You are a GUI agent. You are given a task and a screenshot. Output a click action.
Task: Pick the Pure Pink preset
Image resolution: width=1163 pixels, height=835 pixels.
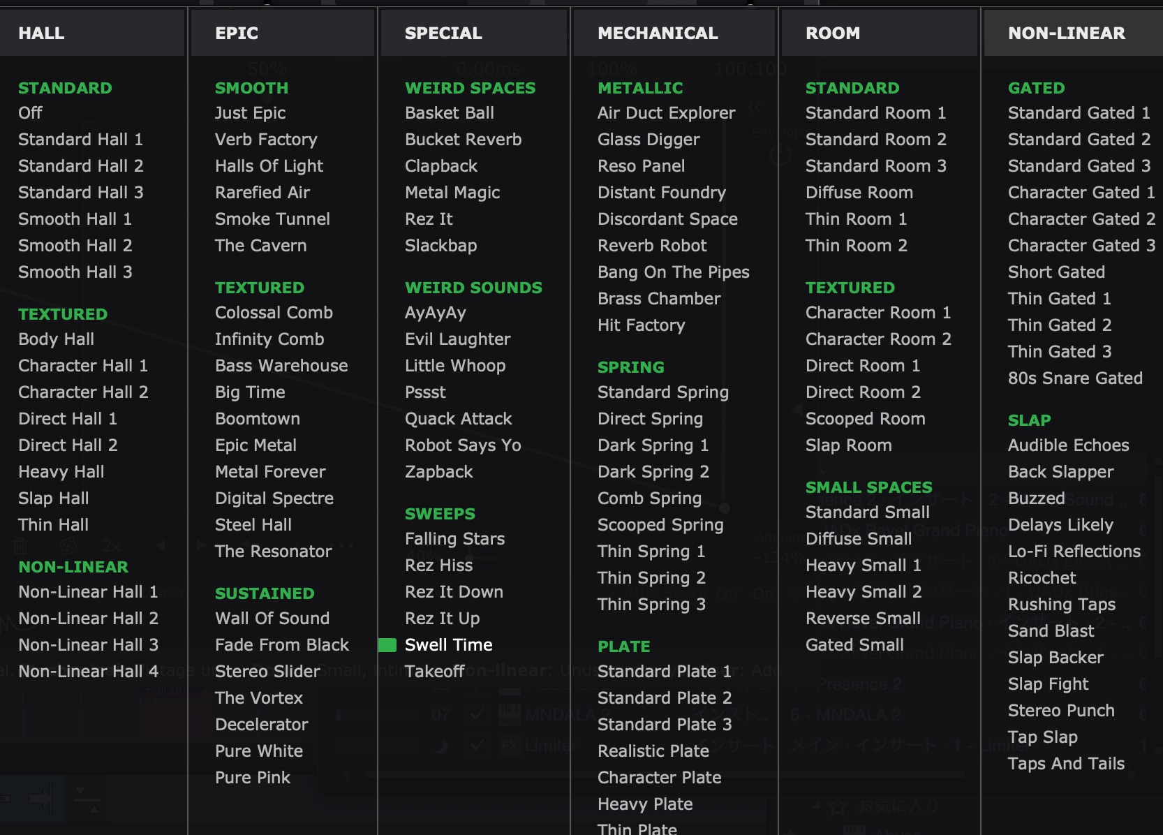(252, 778)
